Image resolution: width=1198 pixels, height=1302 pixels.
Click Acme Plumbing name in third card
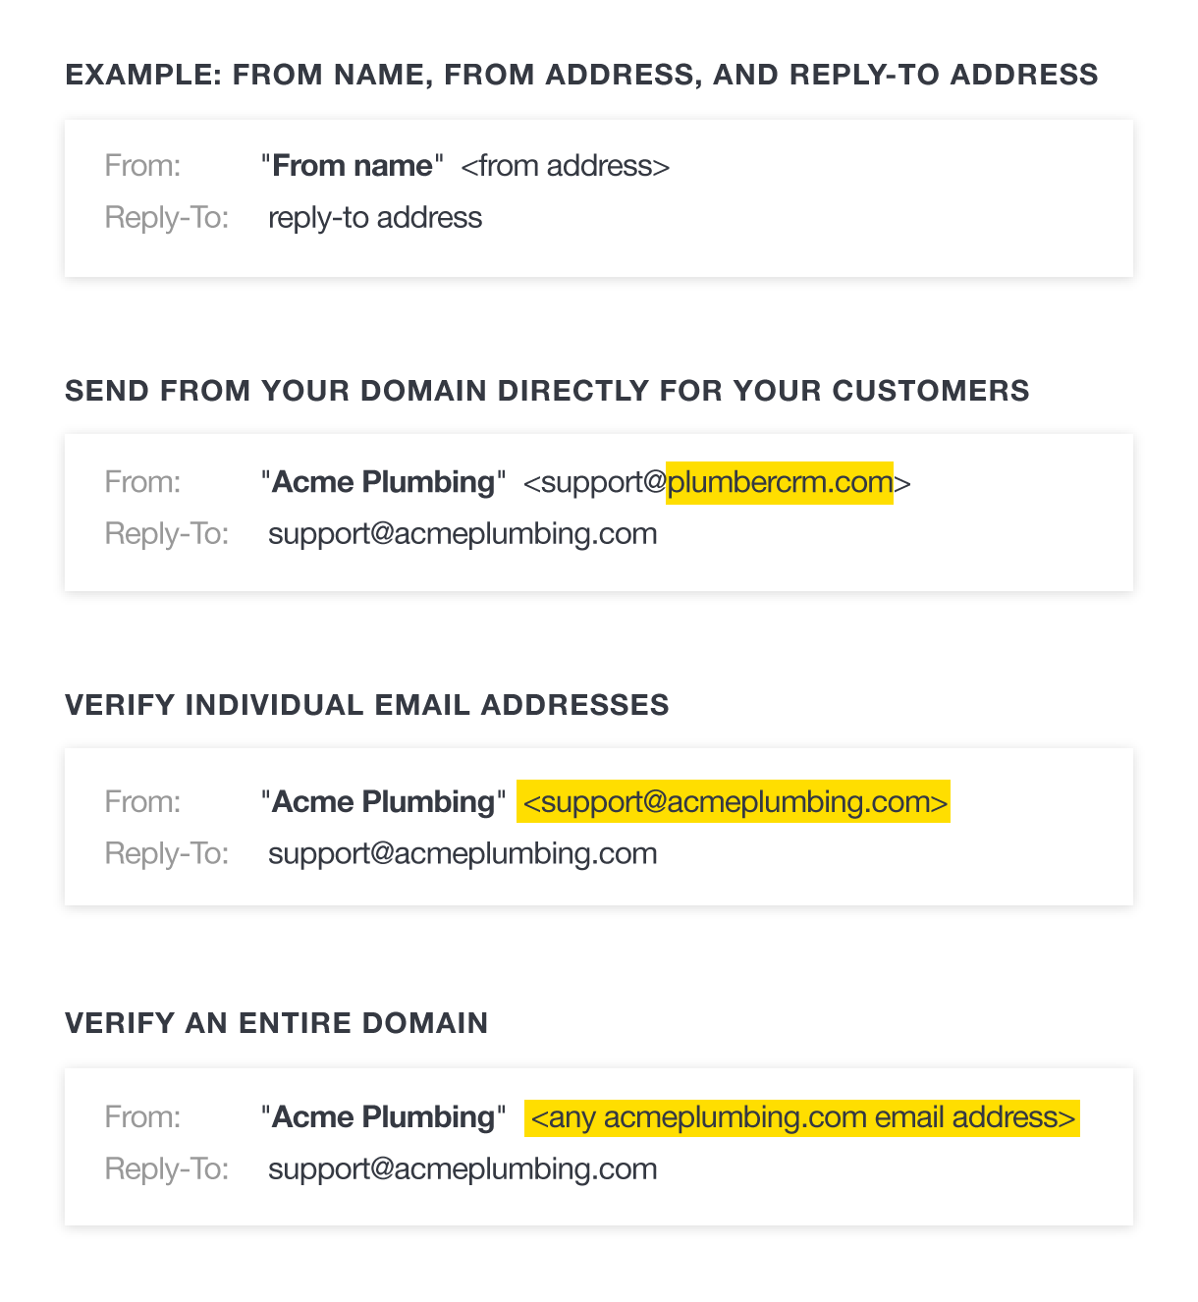tap(383, 801)
